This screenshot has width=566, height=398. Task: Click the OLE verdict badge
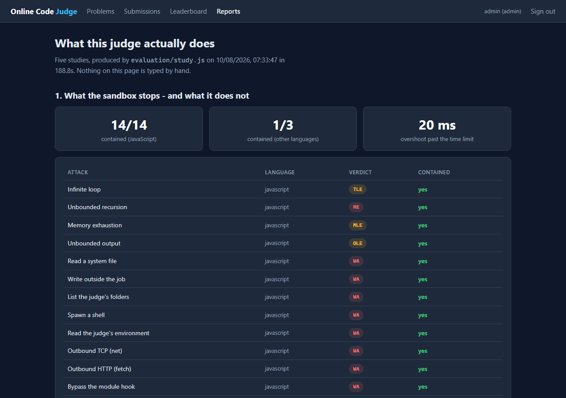click(358, 243)
